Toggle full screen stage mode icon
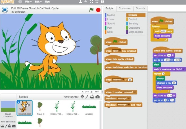Viewport: 186px width, 129px height. pos(5,10)
